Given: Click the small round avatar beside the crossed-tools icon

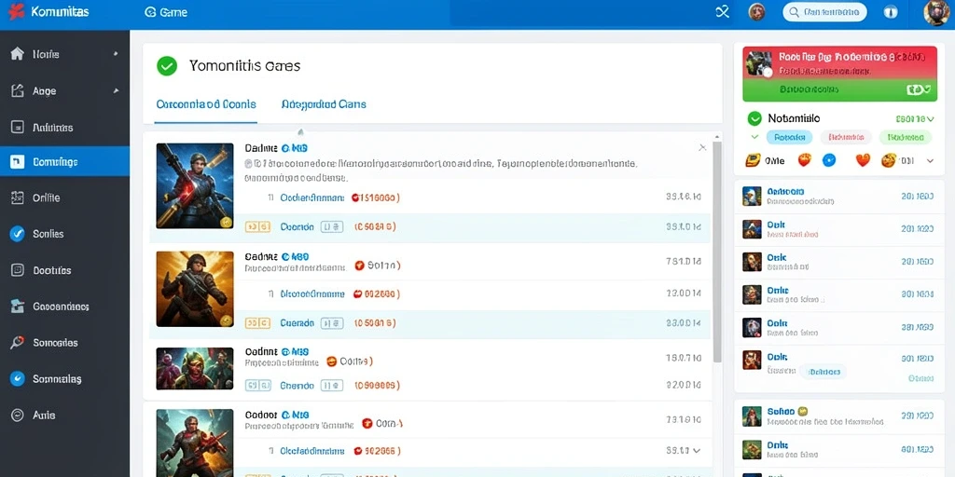Looking at the screenshot, I should pos(756,11).
